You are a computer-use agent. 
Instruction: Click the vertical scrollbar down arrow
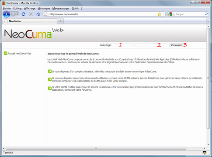click(x=208, y=145)
